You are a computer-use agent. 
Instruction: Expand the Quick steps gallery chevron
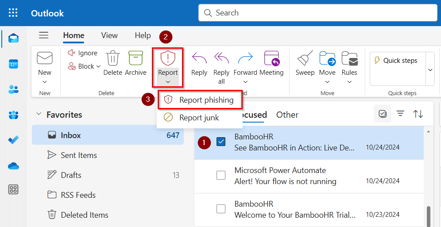tap(429, 69)
